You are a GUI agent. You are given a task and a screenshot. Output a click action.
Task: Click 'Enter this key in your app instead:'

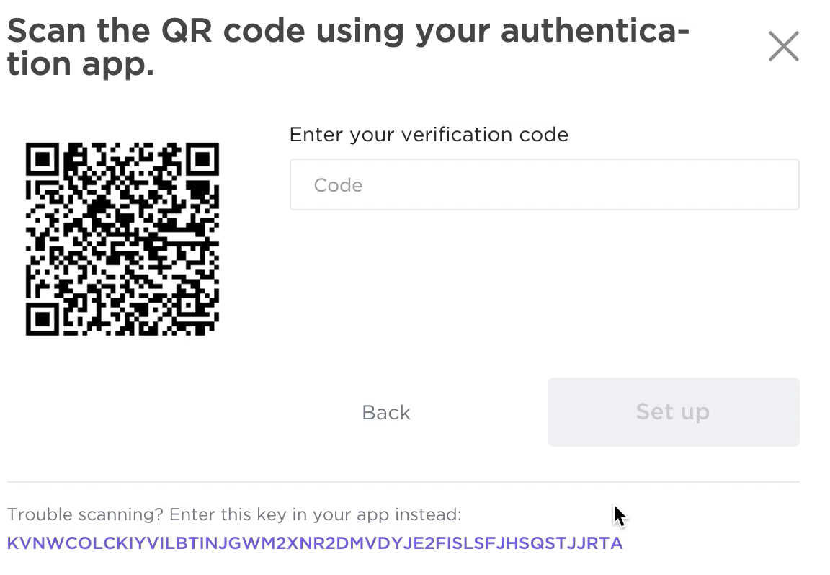tap(316, 514)
